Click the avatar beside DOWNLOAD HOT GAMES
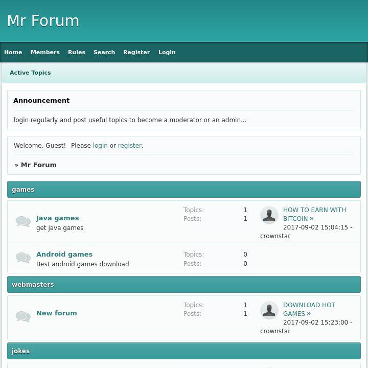This screenshot has width=368, height=368. click(x=269, y=310)
